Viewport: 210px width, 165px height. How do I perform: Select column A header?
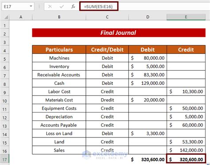21,17
